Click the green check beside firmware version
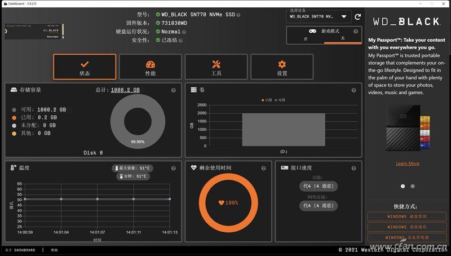The width and height of the screenshot is (451, 256). tap(158, 23)
